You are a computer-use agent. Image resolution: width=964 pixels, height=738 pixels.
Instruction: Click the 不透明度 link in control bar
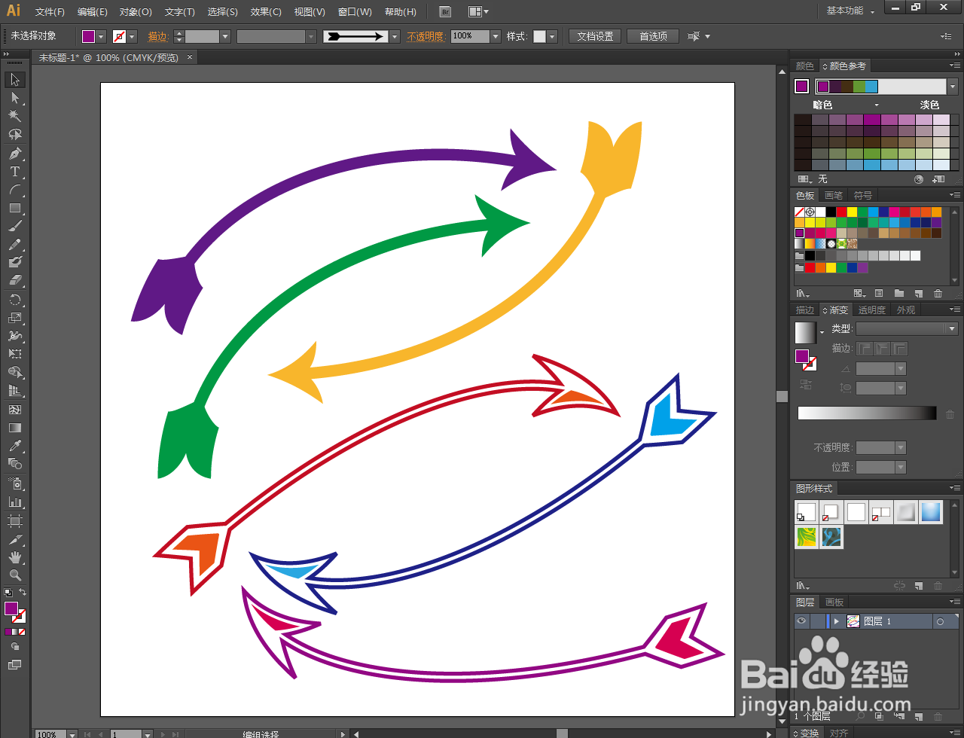pyautogui.click(x=426, y=36)
